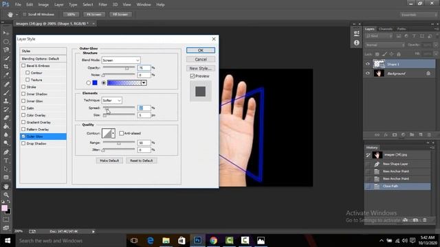Viewport: 440px width, 247px height.
Task: Click the lock all padlock icon
Action: (399, 54)
